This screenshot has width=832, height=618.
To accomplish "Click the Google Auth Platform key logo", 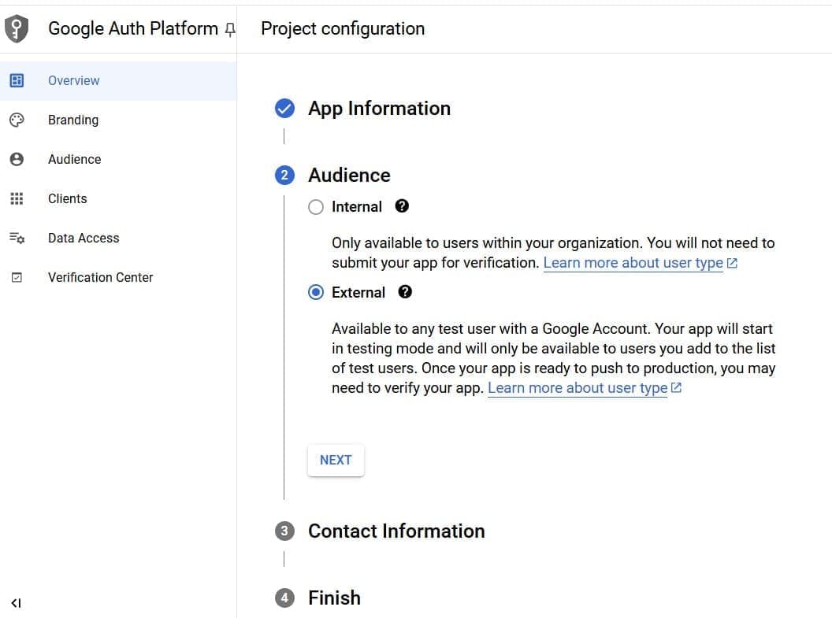I will coord(17,28).
